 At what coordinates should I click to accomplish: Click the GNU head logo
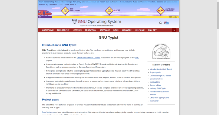click(x=75, y=22)
